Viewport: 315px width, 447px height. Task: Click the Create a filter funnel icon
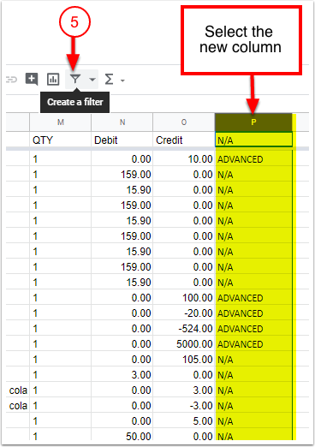tap(75, 79)
